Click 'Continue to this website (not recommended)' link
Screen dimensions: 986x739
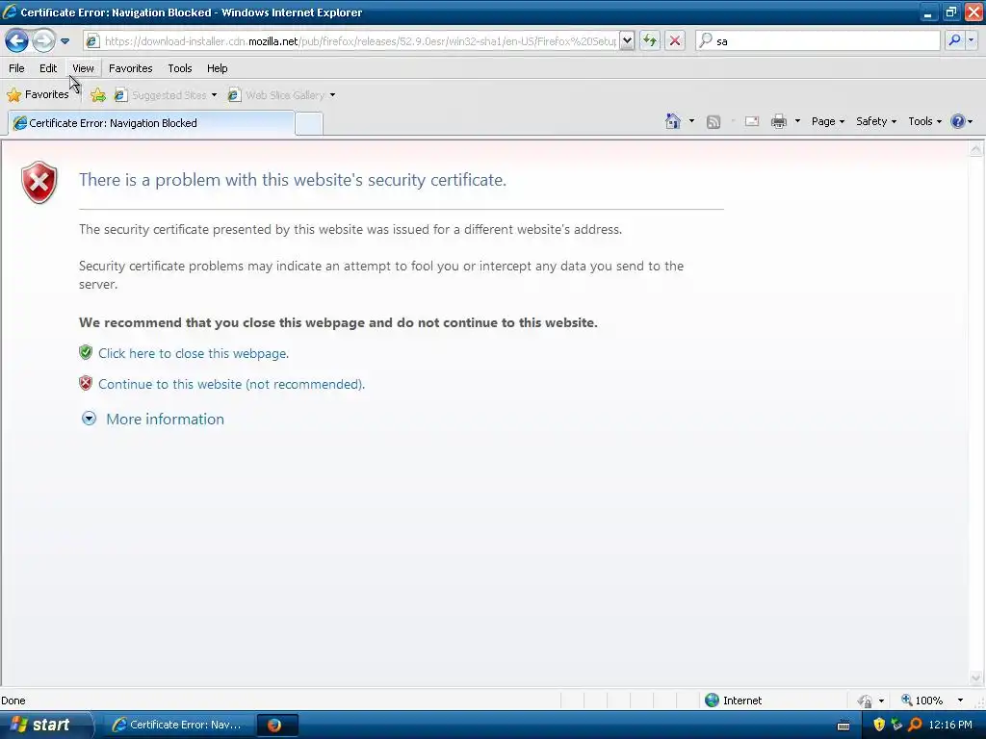(x=231, y=385)
